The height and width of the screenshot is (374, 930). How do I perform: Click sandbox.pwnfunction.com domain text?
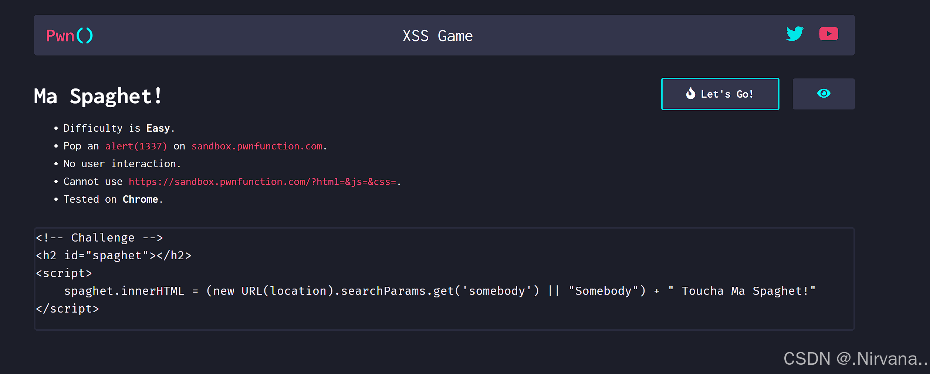coord(257,146)
